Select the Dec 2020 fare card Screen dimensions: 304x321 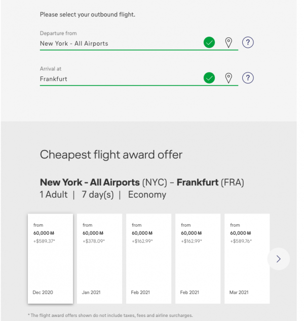click(50, 259)
